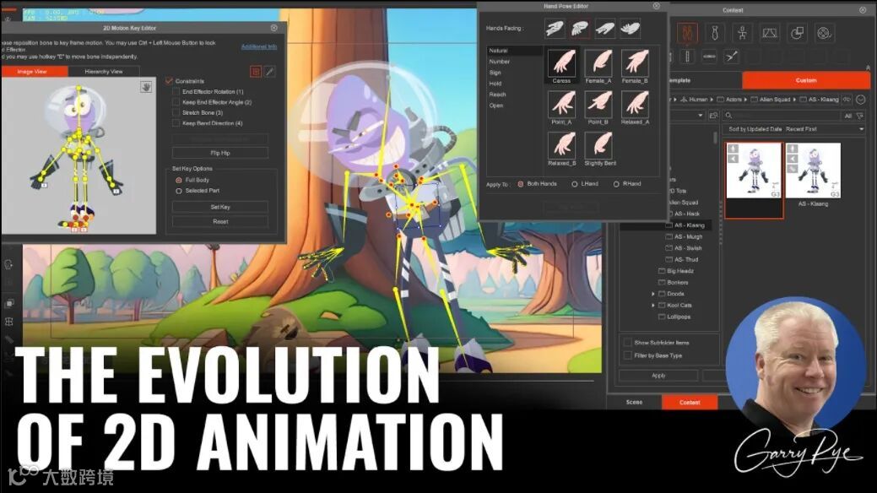The width and height of the screenshot is (877, 493).
Task: Collapse the content category icons with double chevron
Action: pyautogui.click(x=868, y=68)
